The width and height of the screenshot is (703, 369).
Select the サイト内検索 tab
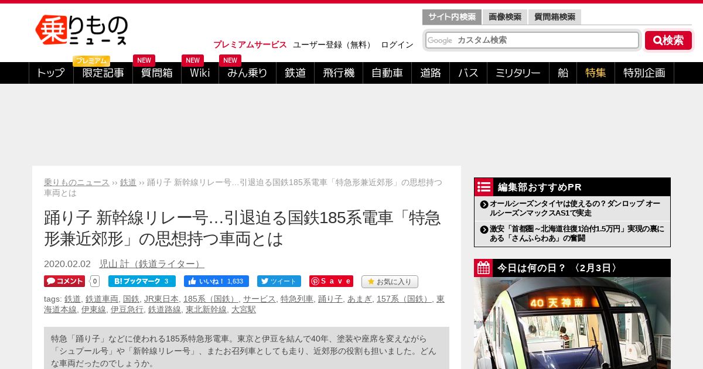[452, 17]
